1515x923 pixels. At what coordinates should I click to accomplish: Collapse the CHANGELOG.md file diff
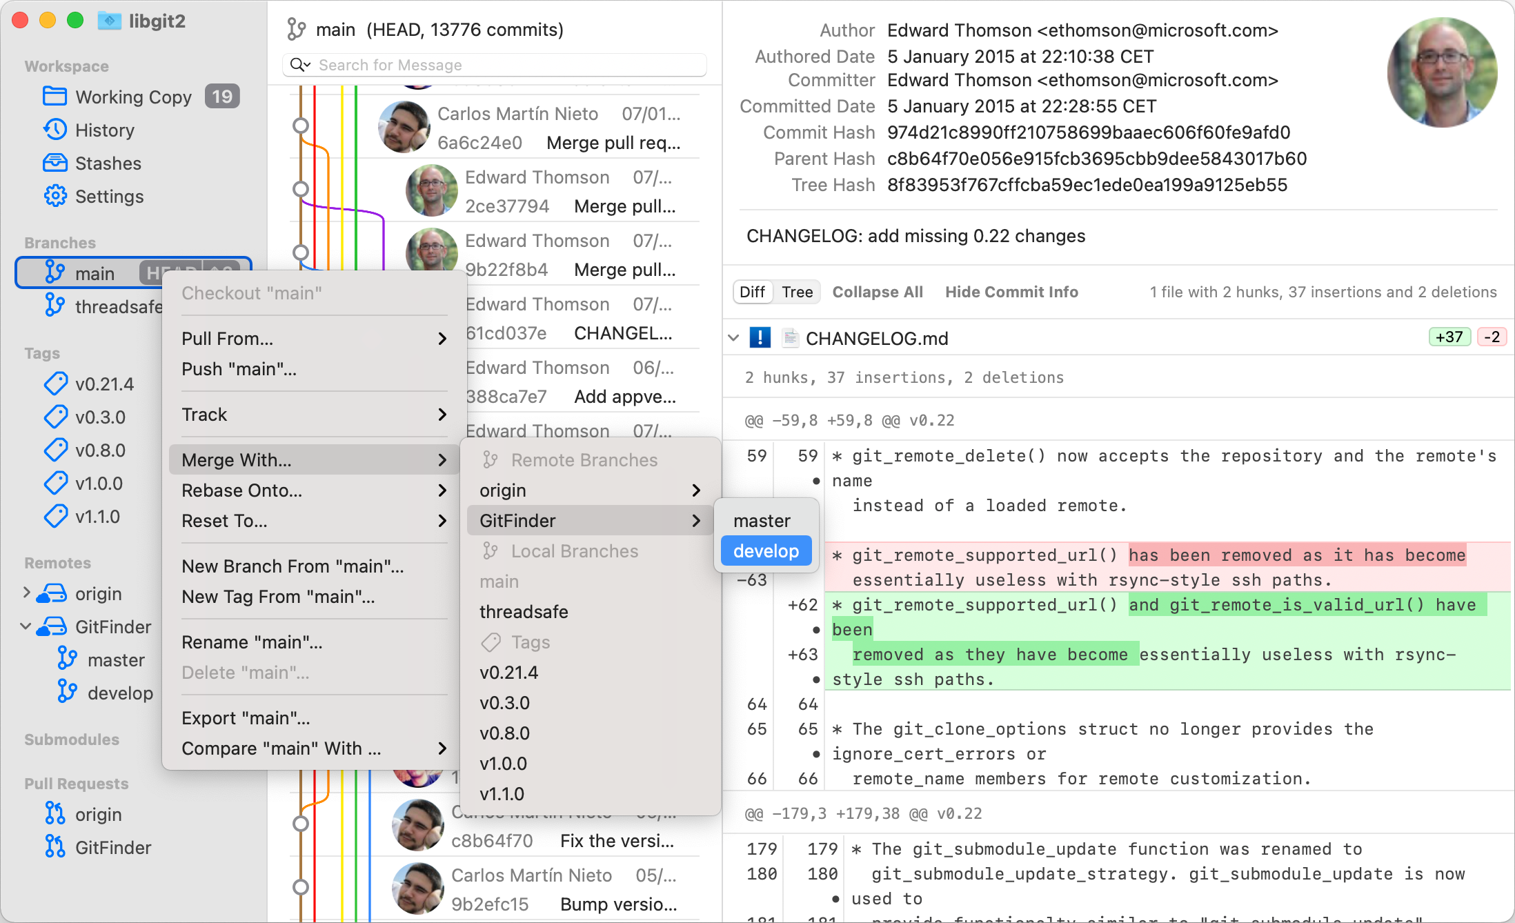pyautogui.click(x=733, y=338)
